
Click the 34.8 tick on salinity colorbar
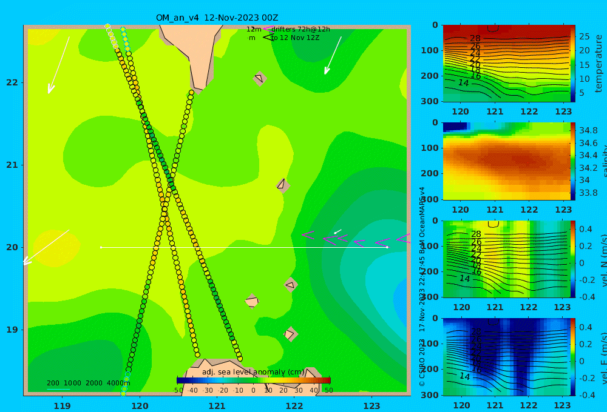tap(588, 130)
